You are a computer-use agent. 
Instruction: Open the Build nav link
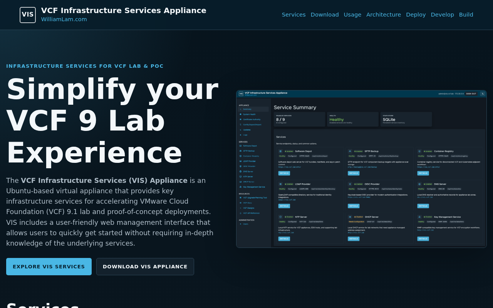(466, 15)
